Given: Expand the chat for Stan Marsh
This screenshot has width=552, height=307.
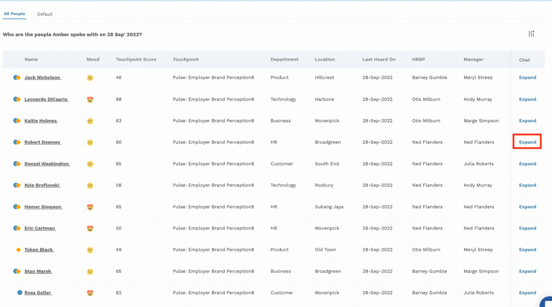Looking at the screenshot, I should [527, 272].
